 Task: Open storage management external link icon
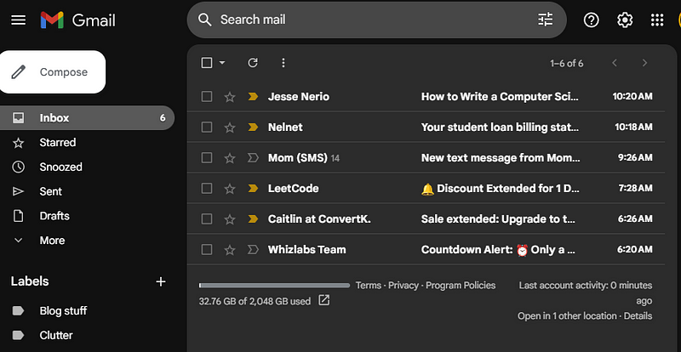(324, 300)
